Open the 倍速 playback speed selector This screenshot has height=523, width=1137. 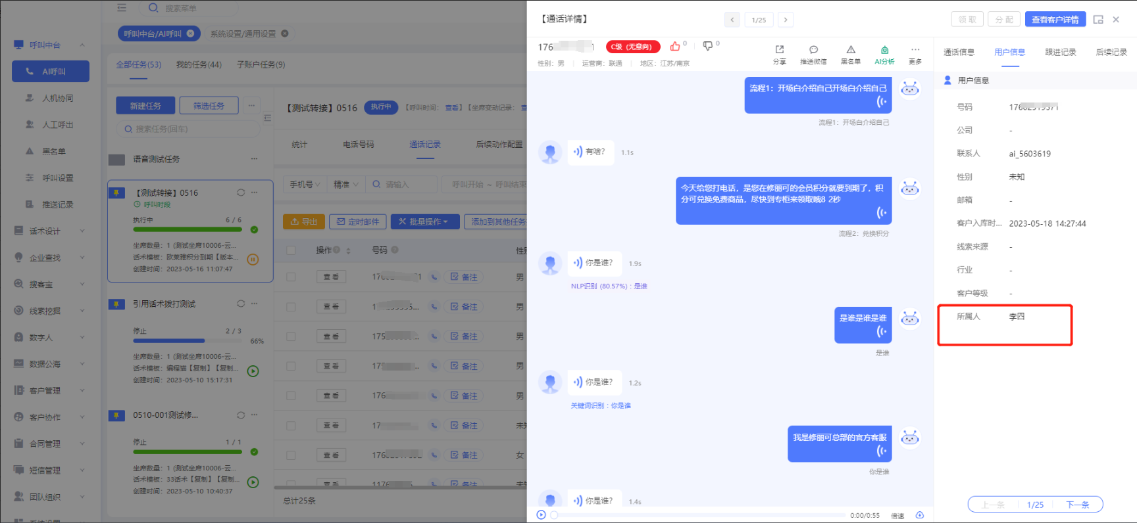tap(897, 516)
